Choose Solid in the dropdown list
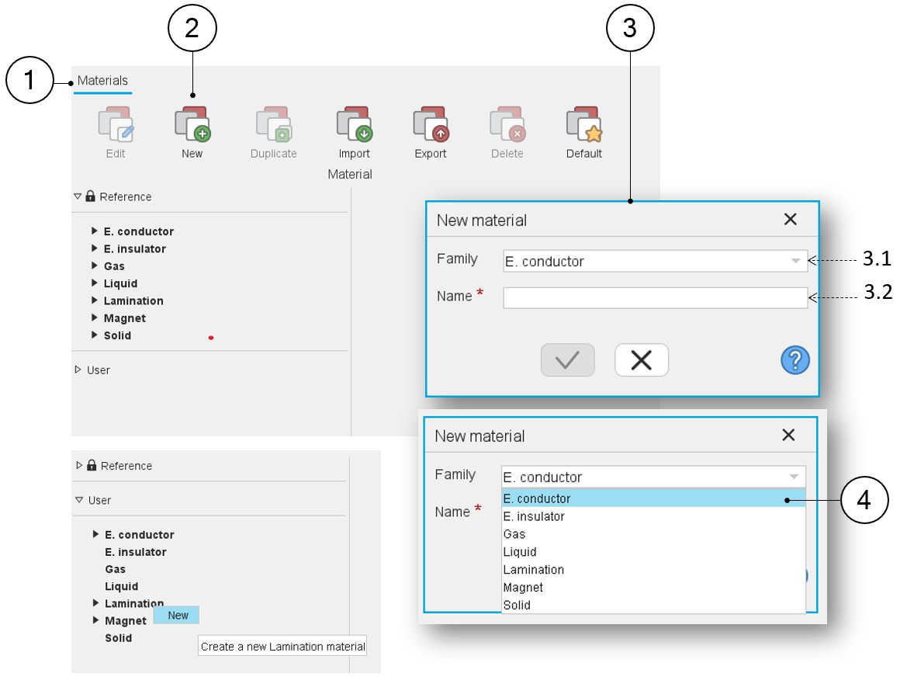 click(653, 606)
